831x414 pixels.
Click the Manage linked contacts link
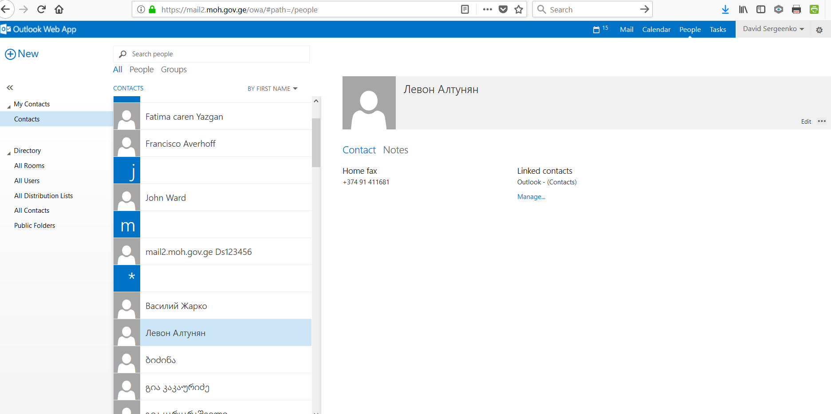point(531,197)
